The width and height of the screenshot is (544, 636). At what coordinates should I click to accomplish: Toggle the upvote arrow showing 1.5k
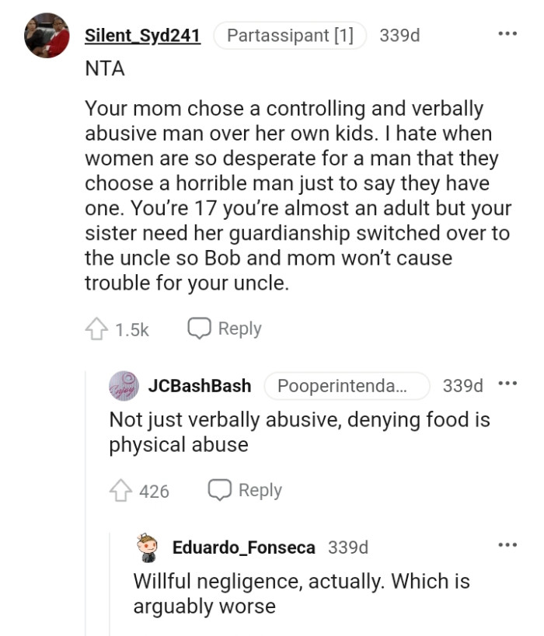pos(96,328)
